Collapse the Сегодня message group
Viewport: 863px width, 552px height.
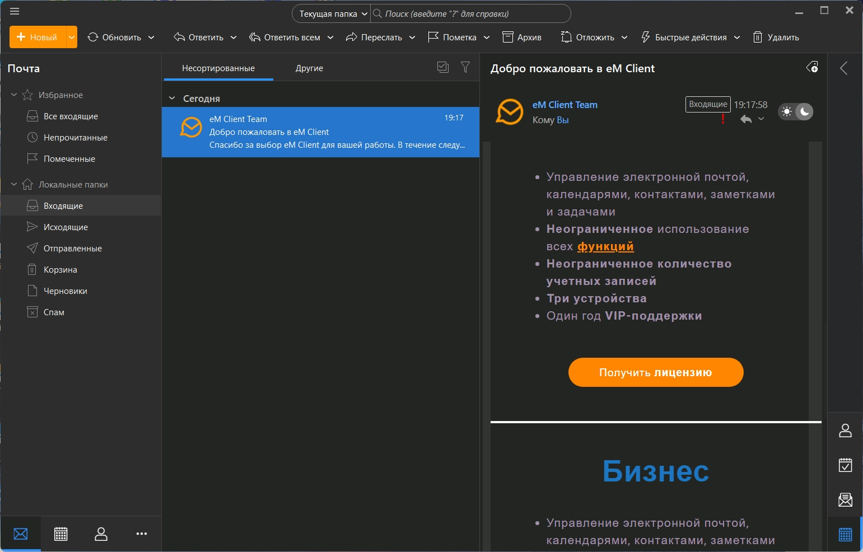(172, 98)
